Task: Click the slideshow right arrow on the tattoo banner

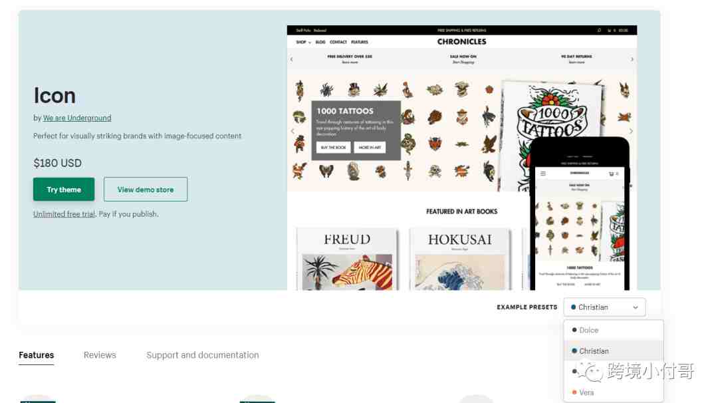Action: pos(631,131)
